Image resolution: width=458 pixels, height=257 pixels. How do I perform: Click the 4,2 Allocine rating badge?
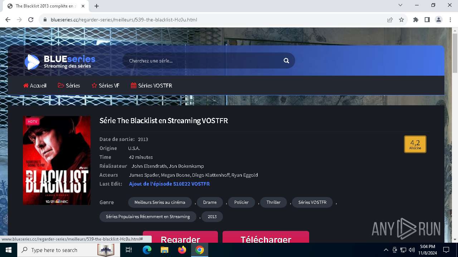click(415, 144)
